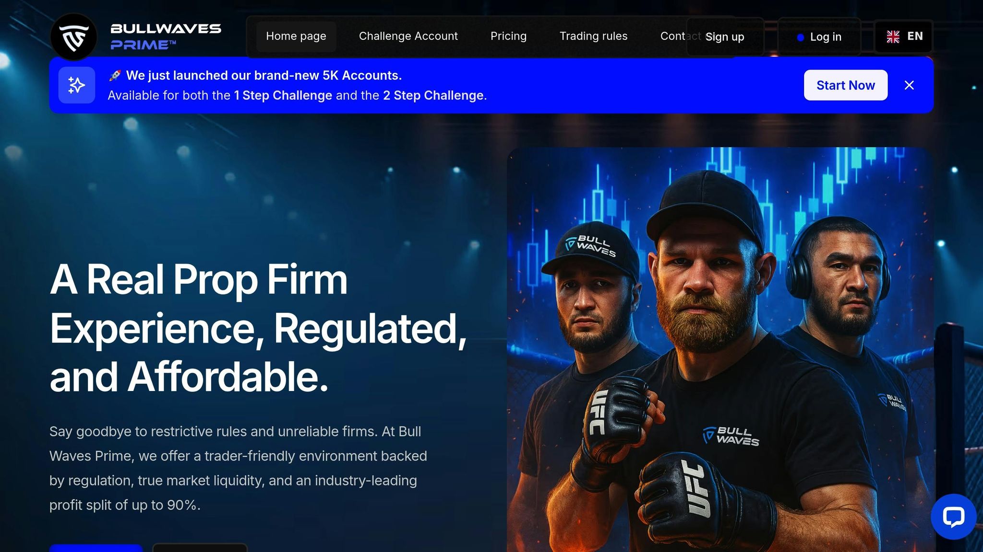
Task: Go to the Home page nav item
Action: click(x=296, y=36)
